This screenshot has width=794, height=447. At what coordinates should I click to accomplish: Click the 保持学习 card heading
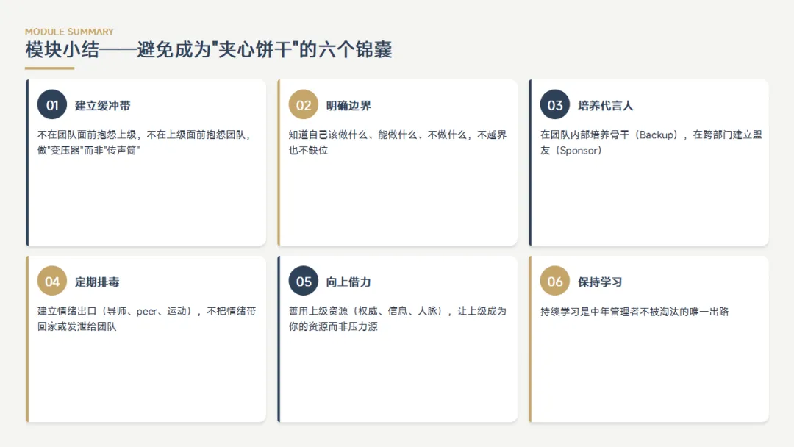(x=600, y=282)
